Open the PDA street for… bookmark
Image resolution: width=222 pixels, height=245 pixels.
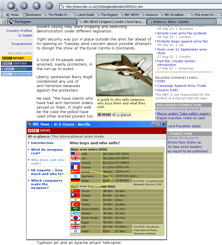(x=203, y=15)
